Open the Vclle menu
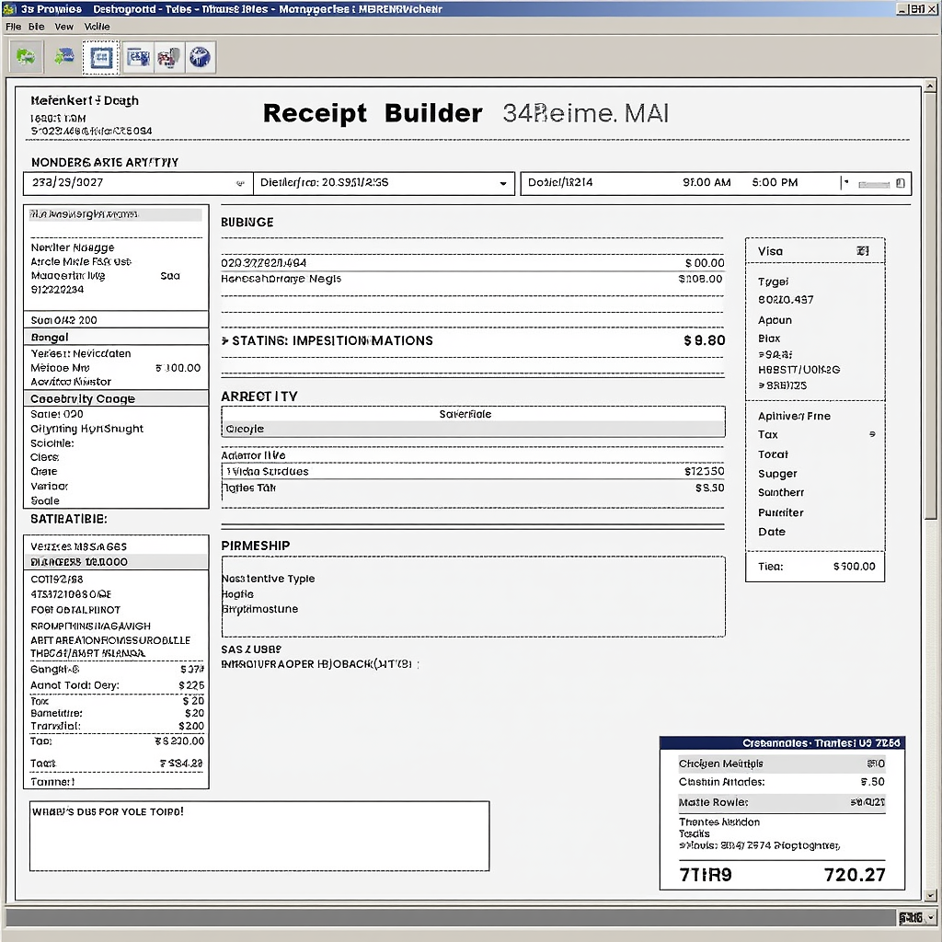 tap(97, 27)
